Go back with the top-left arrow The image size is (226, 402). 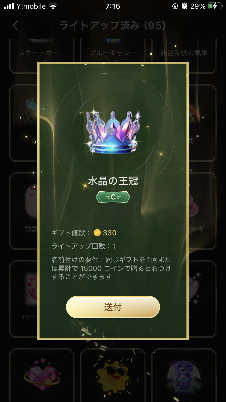[x=16, y=25]
